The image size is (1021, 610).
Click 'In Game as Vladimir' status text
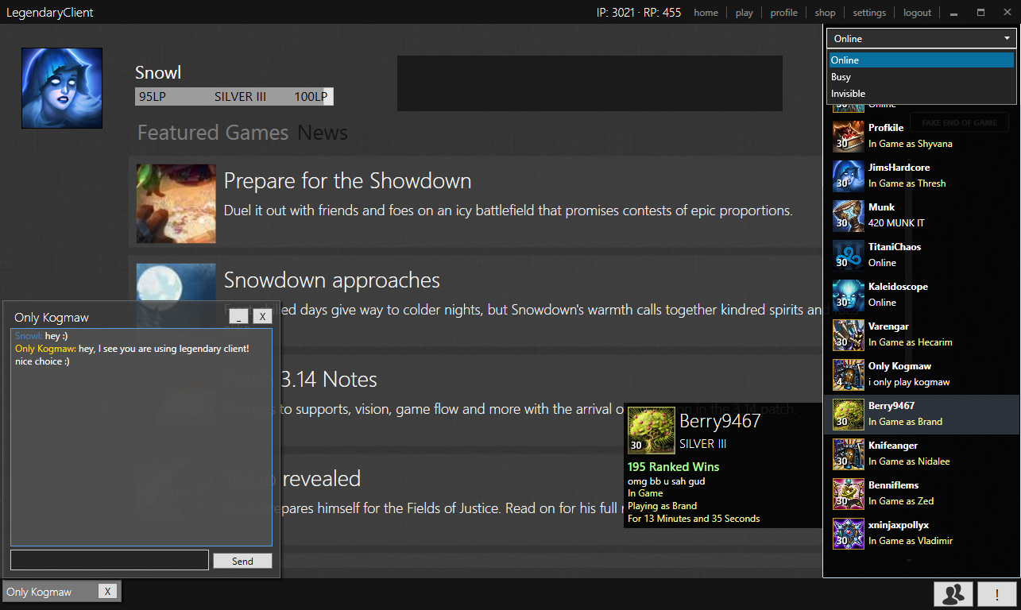click(x=911, y=541)
